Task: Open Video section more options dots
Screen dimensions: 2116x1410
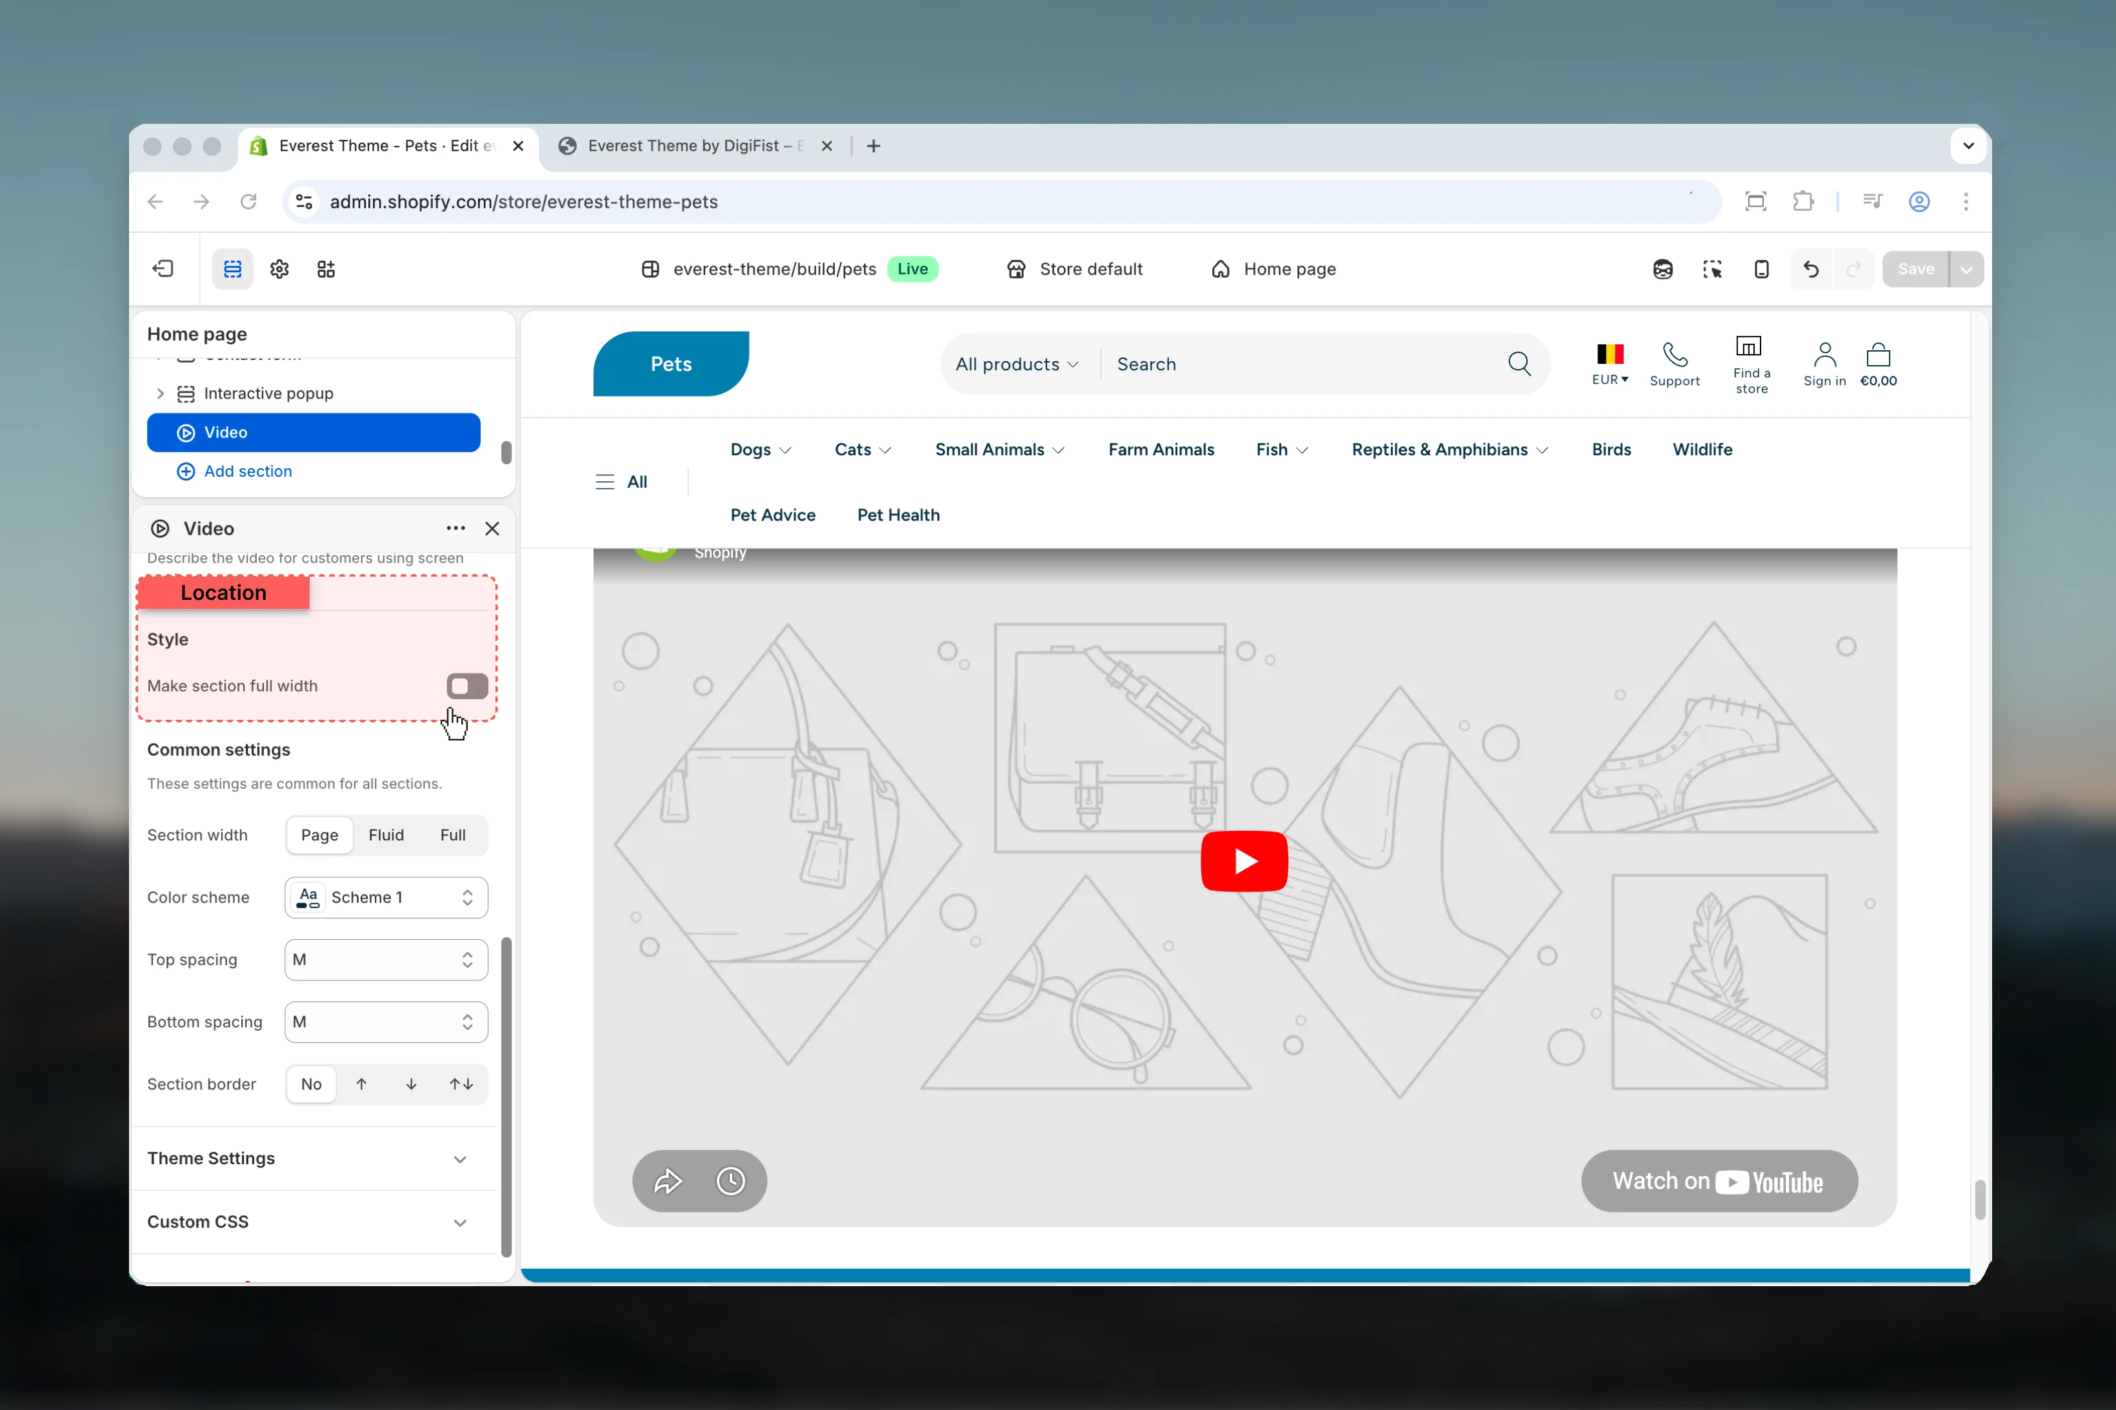Action: tap(456, 528)
